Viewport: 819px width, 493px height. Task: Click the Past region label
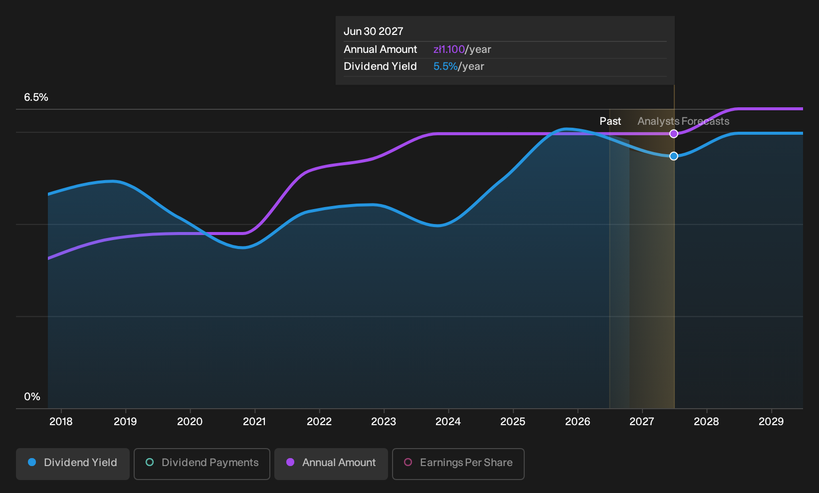click(x=610, y=121)
